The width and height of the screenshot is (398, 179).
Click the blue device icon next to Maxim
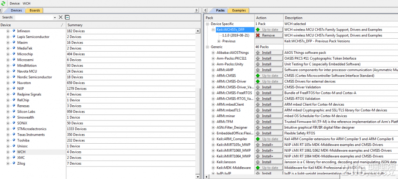[14, 42]
